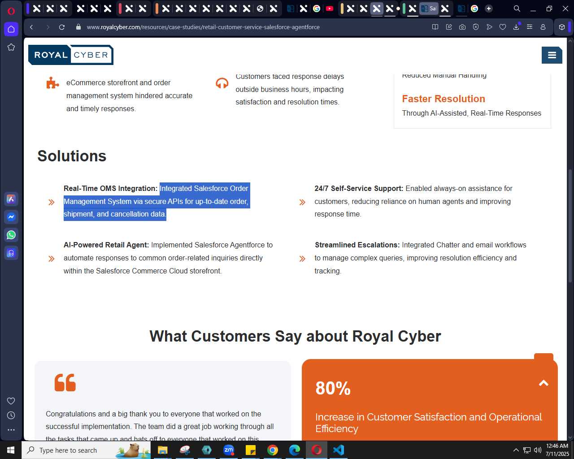Open WhatsApp in the sidebar
Image resolution: width=574 pixels, height=459 pixels.
tap(11, 235)
